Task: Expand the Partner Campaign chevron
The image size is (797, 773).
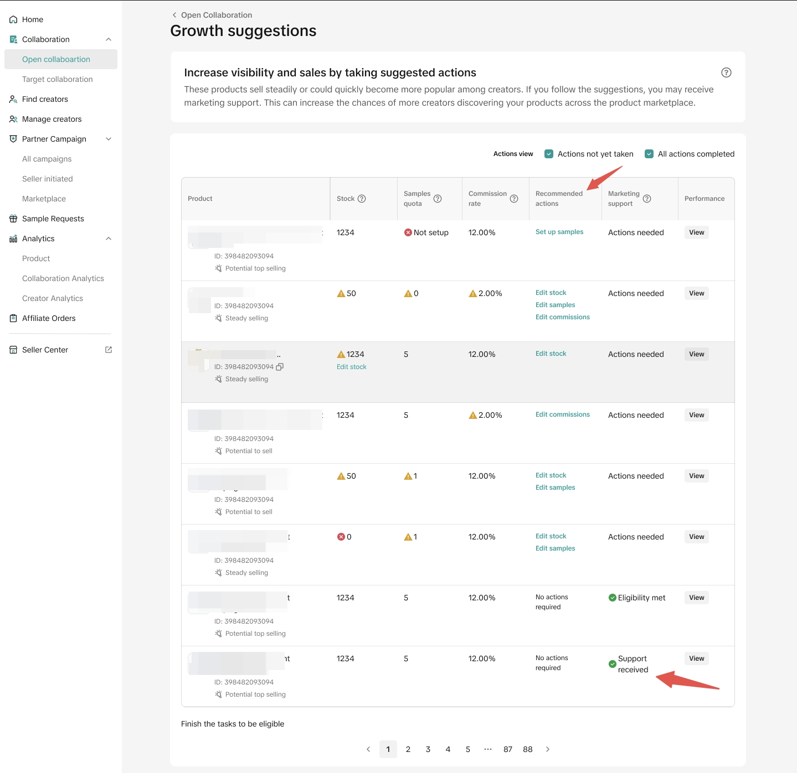Action: pyautogui.click(x=109, y=139)
